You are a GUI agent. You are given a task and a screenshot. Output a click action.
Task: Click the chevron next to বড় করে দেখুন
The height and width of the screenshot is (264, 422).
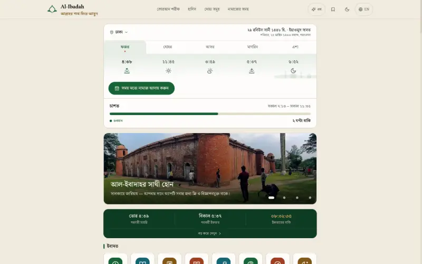point(220,233)
